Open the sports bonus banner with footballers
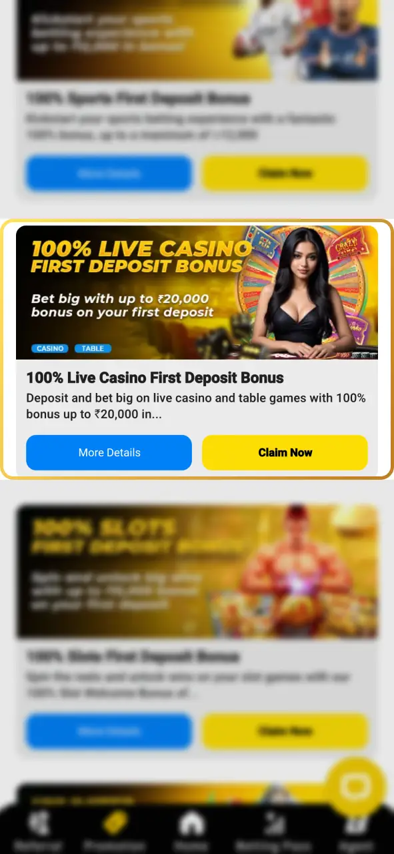Viewport: 394px width, 854px height. [197, 40]
